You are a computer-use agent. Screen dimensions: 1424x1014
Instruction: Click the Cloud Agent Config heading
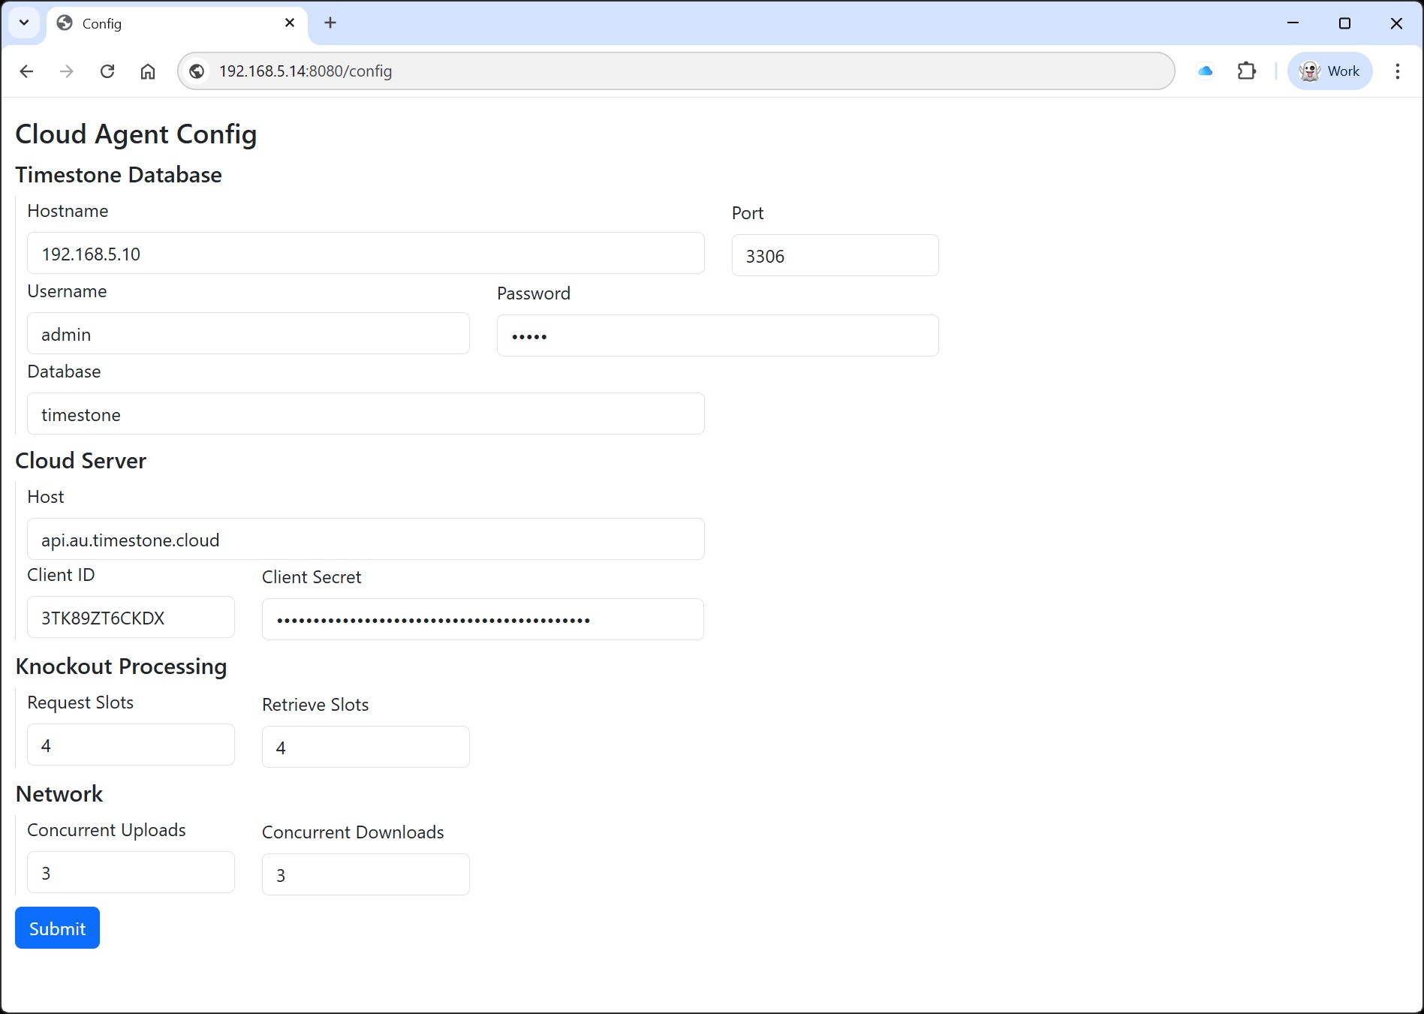coord(136,134)
